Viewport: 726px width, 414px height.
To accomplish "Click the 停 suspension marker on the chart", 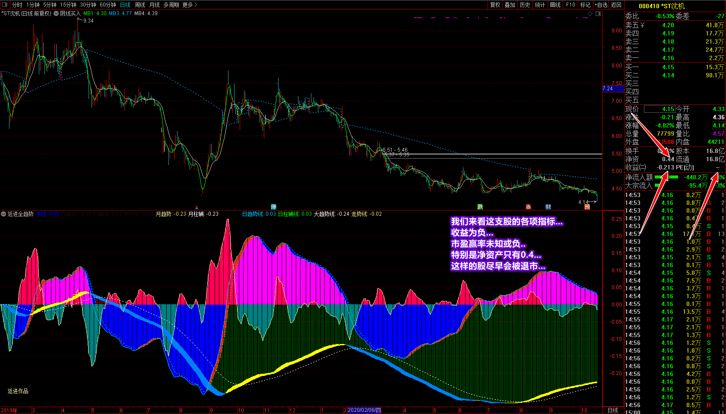I will click(273, 207).
